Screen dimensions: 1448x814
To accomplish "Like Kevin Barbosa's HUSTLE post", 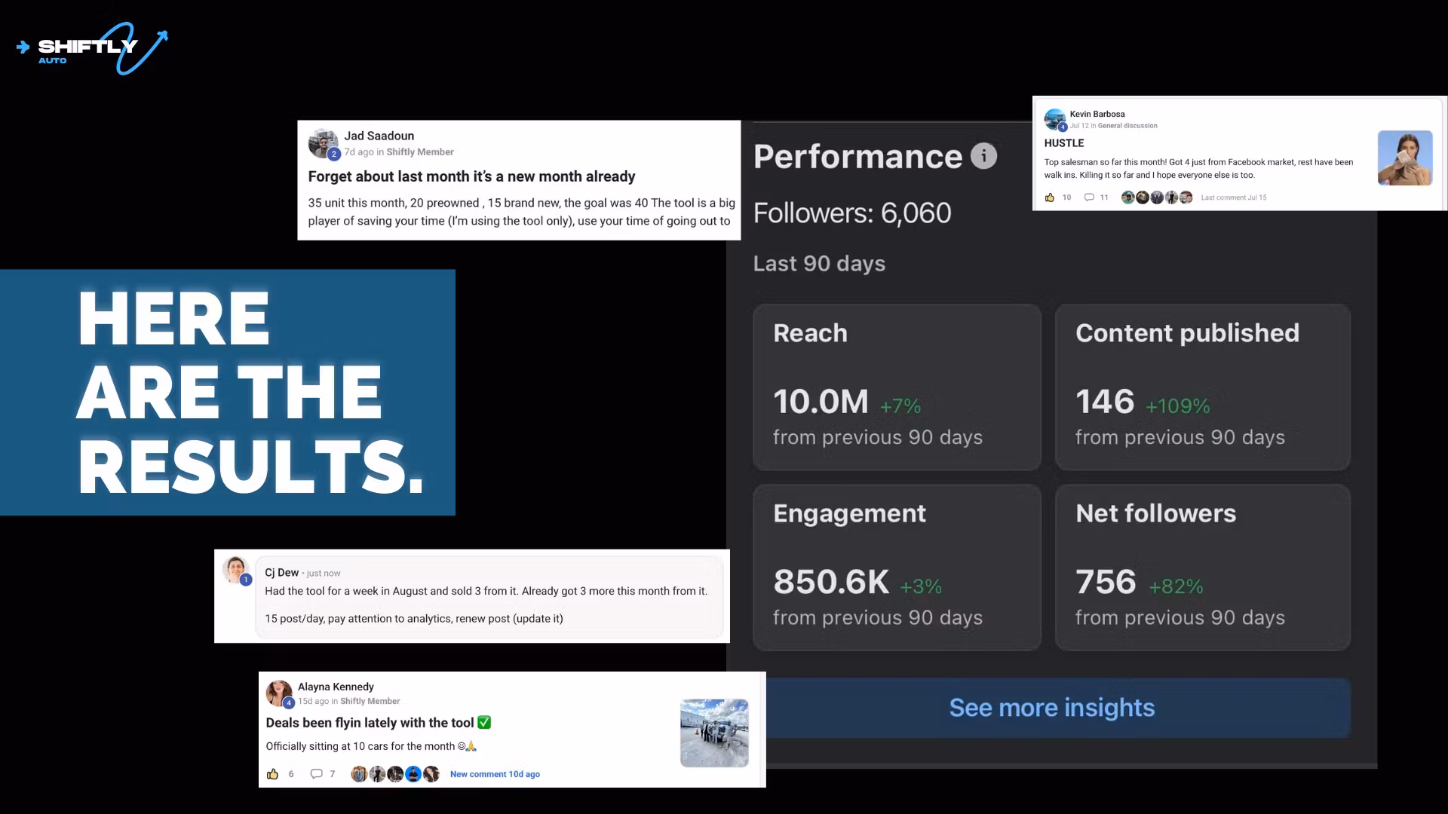I will [1050, 197].
